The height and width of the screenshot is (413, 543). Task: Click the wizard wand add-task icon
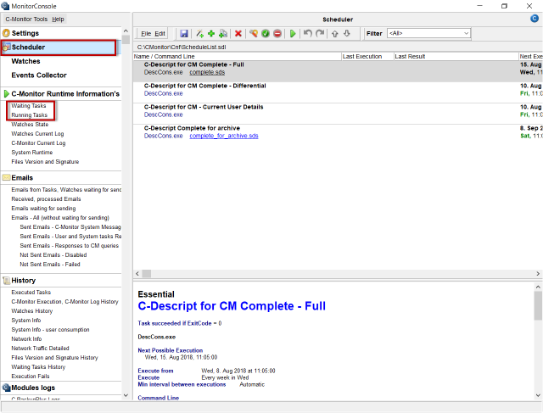199,34
